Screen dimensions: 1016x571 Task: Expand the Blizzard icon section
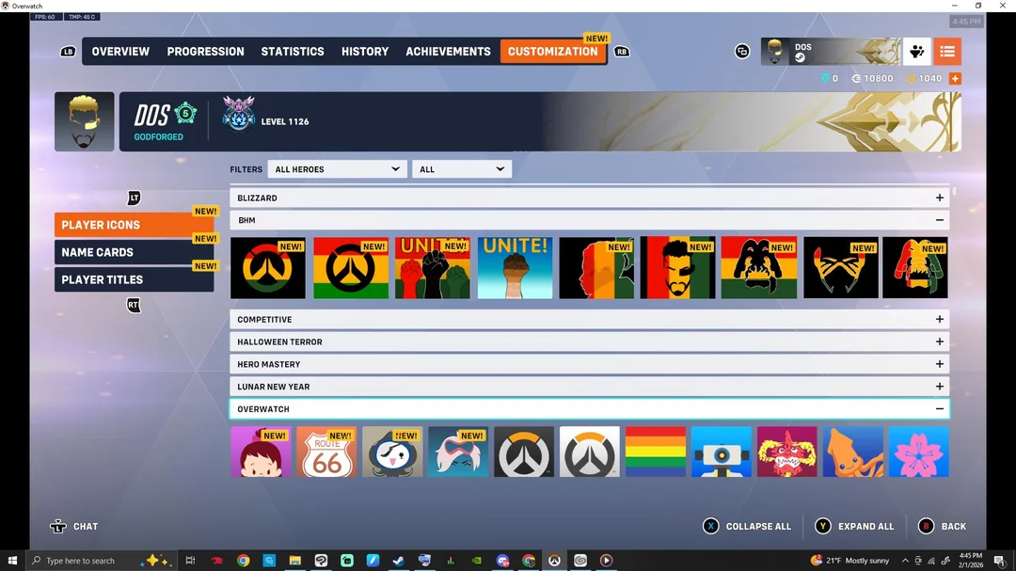point(590,198)
